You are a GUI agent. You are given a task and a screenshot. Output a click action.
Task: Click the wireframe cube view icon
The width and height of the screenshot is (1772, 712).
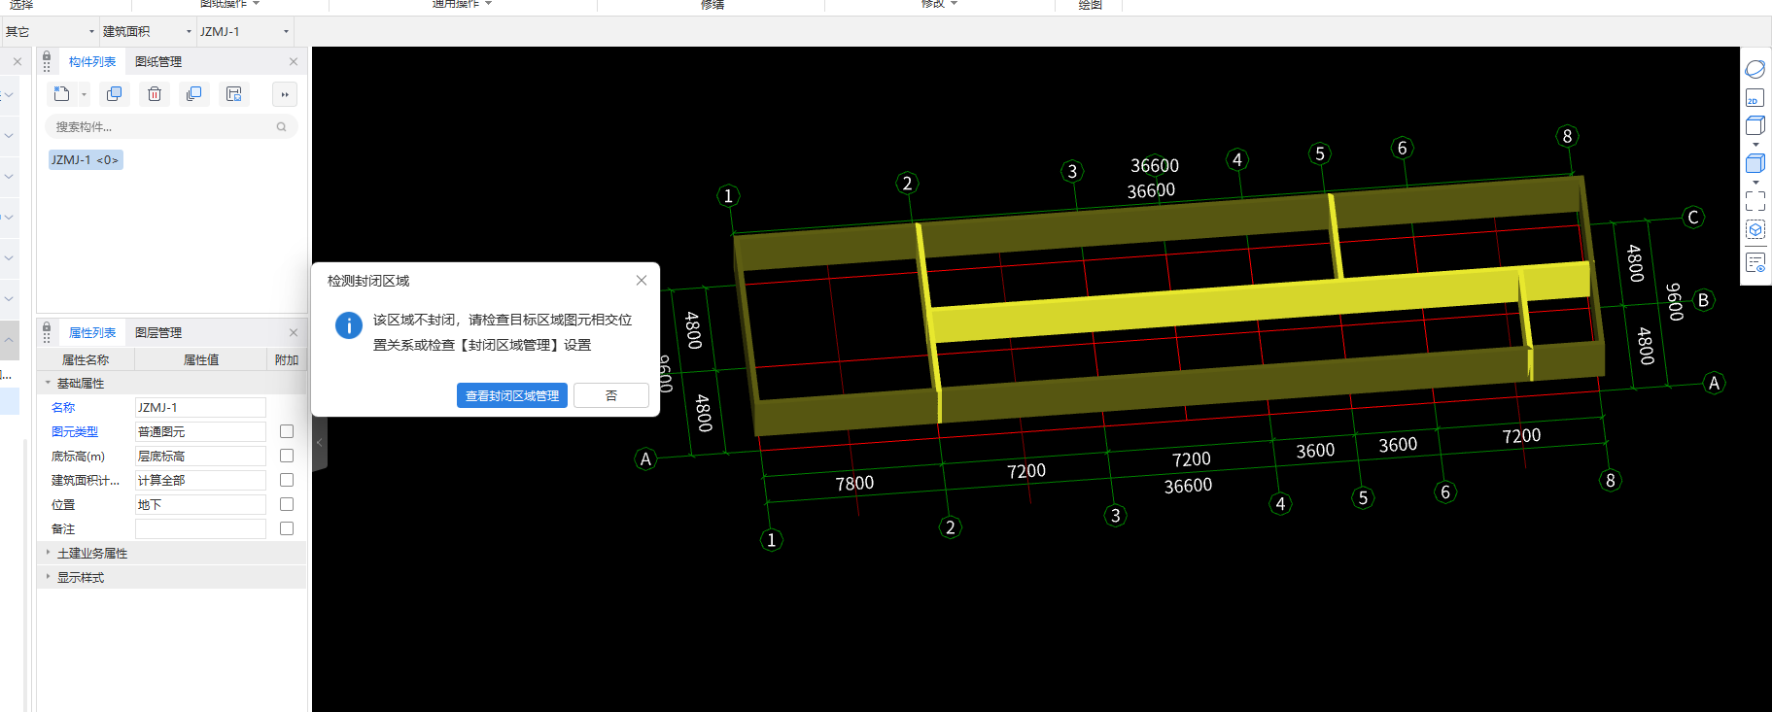click(1755, 125)
